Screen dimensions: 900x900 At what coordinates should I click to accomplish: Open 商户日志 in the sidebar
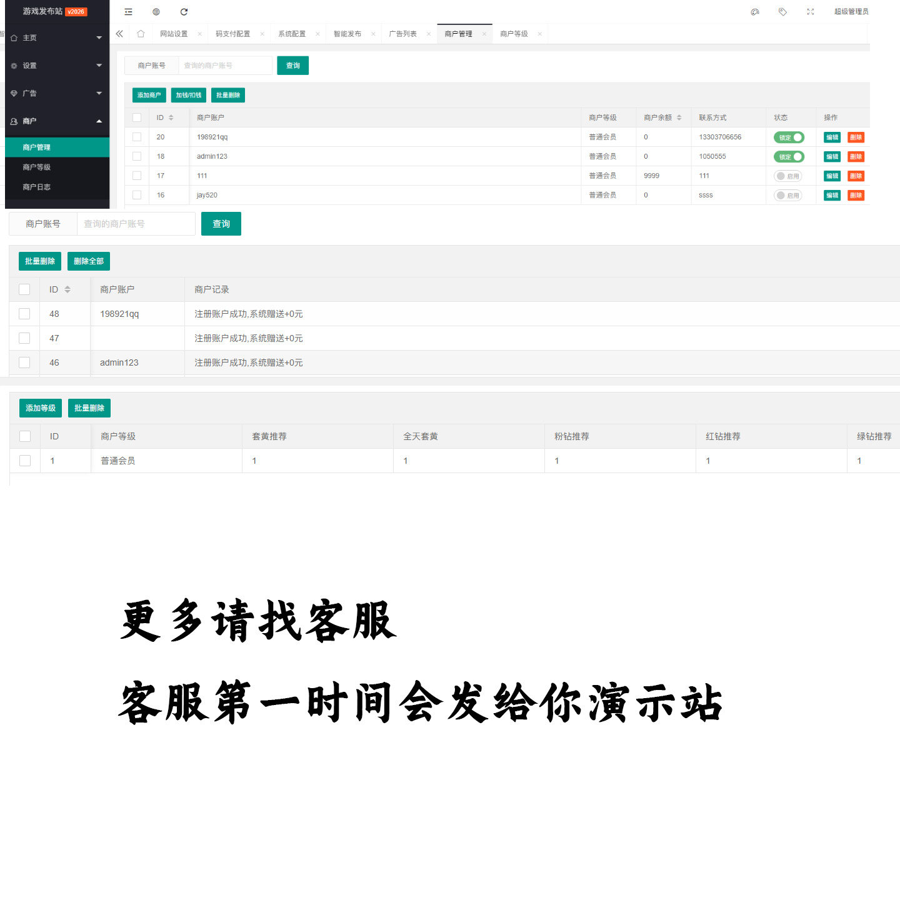(37, 187)
